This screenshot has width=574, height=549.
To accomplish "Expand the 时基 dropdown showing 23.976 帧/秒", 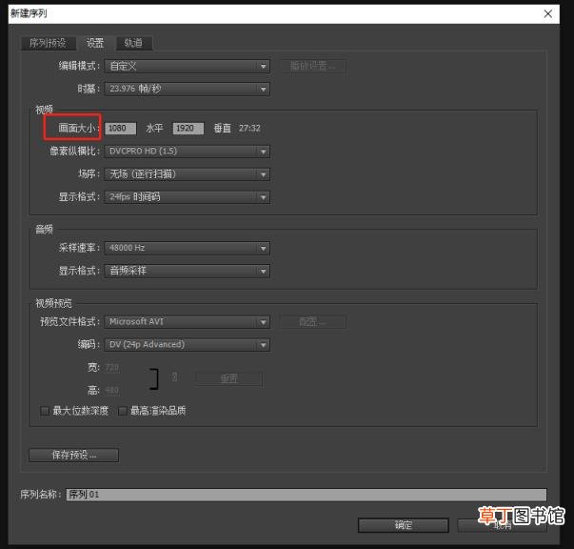I will tap(188, 89).
